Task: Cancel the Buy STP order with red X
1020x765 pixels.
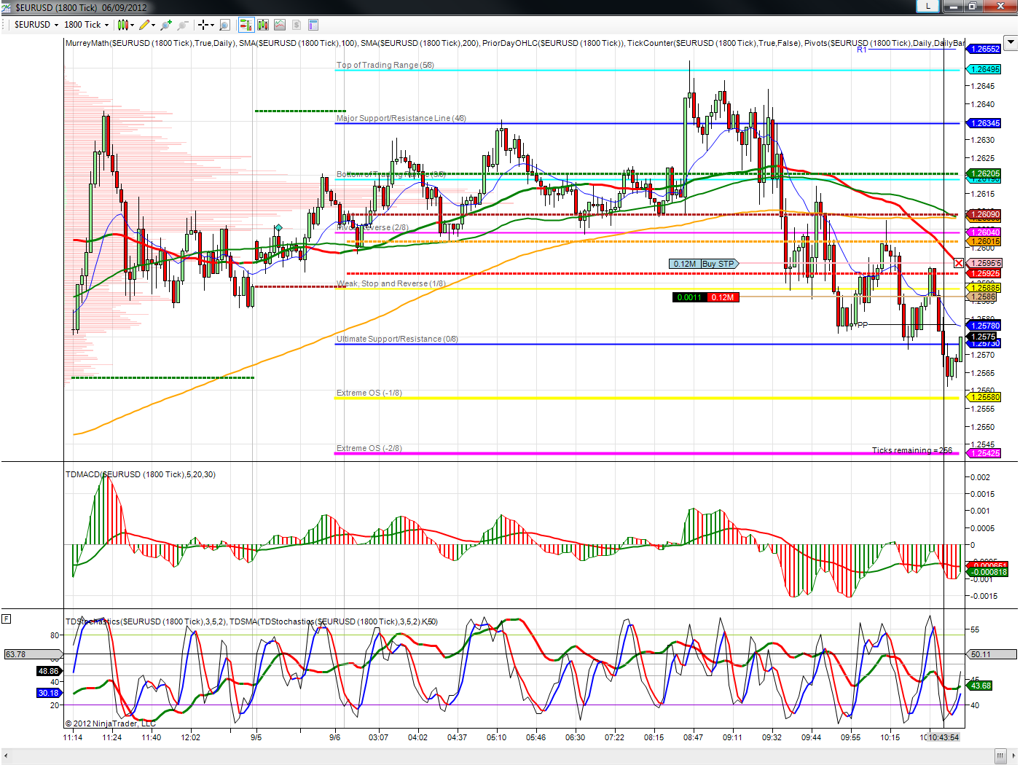Action: [x=959, y=263]
